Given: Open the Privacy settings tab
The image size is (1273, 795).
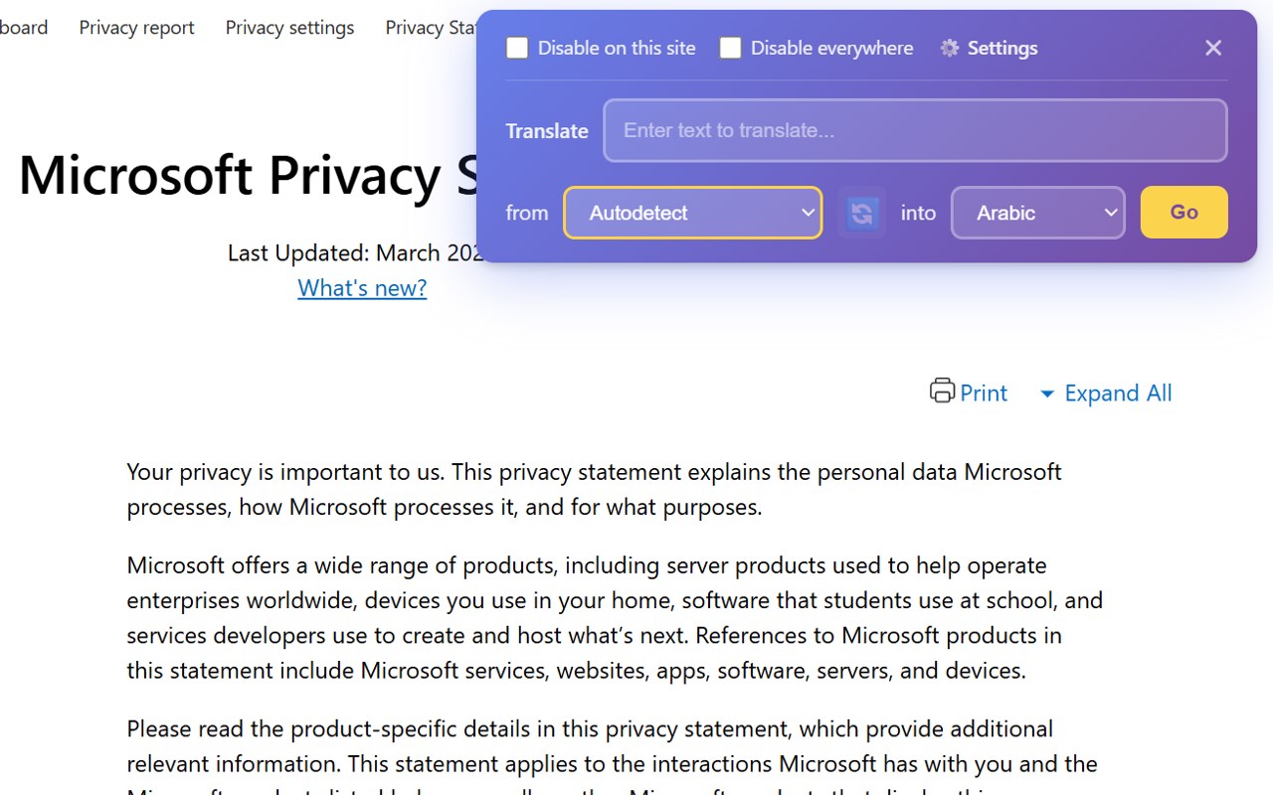Looking at the screenshot, I should coord(289,28).
